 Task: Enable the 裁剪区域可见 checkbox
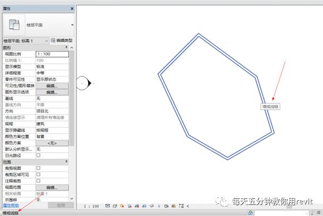click(x=38, y=175)
